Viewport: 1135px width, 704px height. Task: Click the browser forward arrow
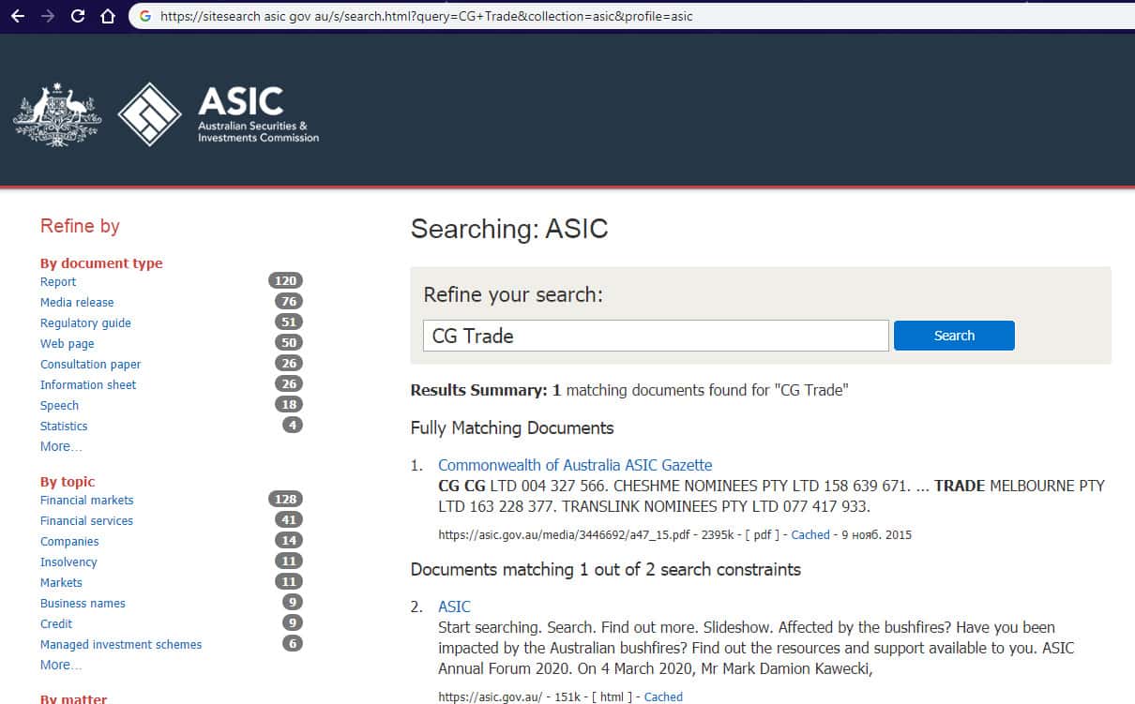[x=48, y=16]
